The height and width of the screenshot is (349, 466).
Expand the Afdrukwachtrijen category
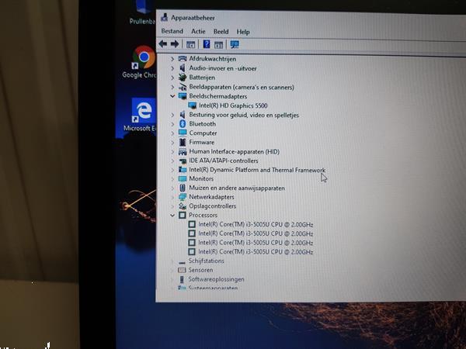(172, 59)
